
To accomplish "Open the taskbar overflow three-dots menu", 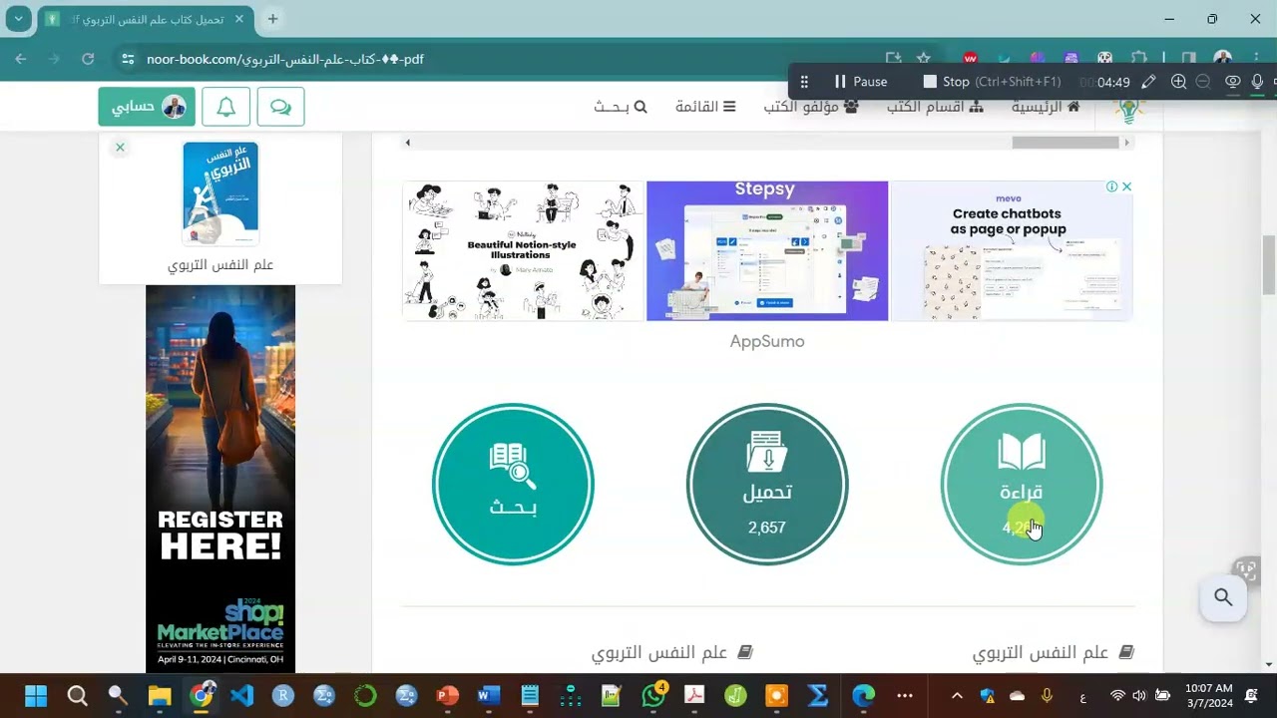I will (x=905, y=695).
